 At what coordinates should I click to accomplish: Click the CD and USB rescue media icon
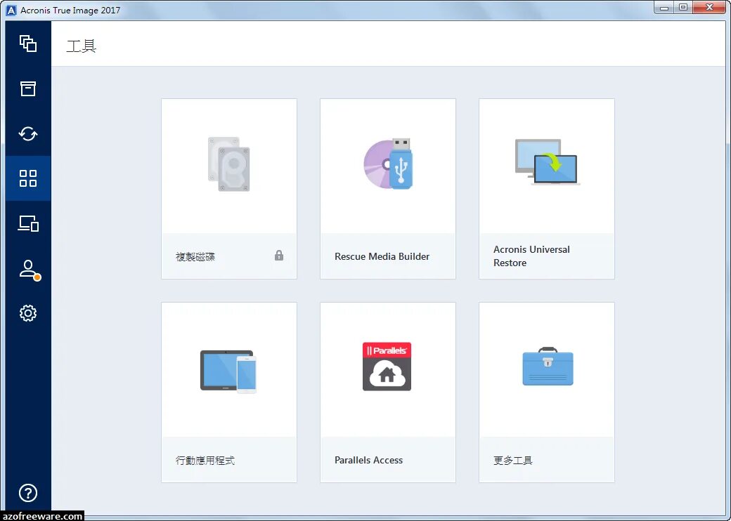pyautogui.click(x=387, y=164)
